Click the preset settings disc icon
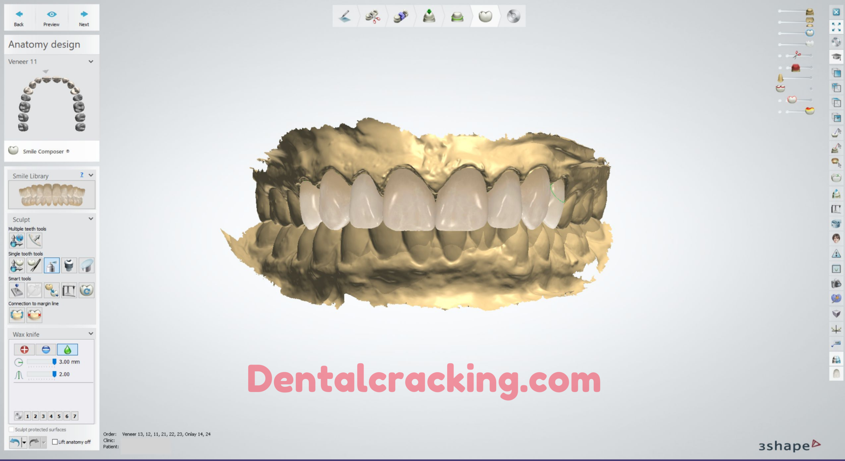Image resolution: width=845 pixels, height=461 pixels. pos(18,416)
